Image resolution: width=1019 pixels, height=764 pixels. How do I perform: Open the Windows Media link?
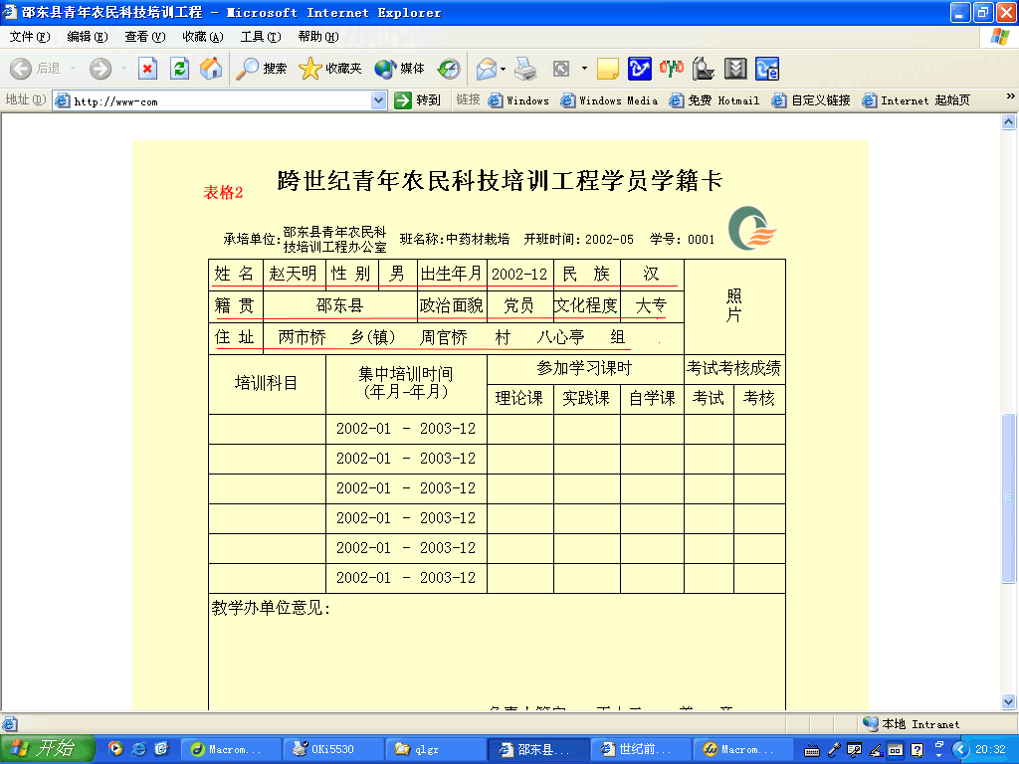click(609, 100)
